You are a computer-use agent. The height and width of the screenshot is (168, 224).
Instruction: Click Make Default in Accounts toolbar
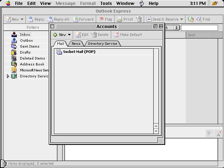(x=128, y=35)
